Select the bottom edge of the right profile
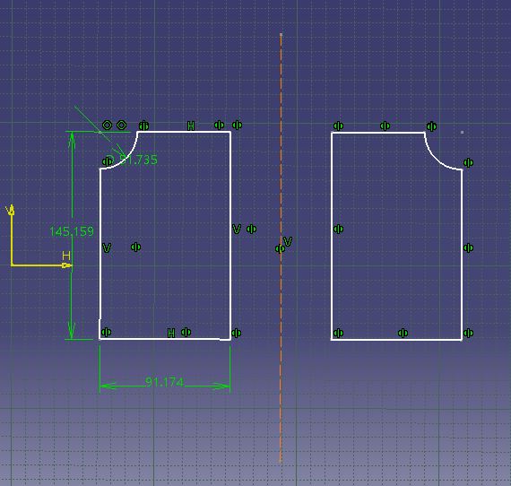The height and width of the screenshot is (486, 511). 396,340
